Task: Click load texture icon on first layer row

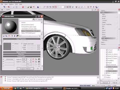Action: (x=36, y=59)
